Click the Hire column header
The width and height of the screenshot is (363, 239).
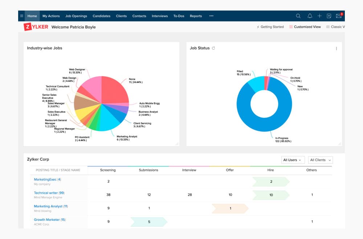click(271, 170)
